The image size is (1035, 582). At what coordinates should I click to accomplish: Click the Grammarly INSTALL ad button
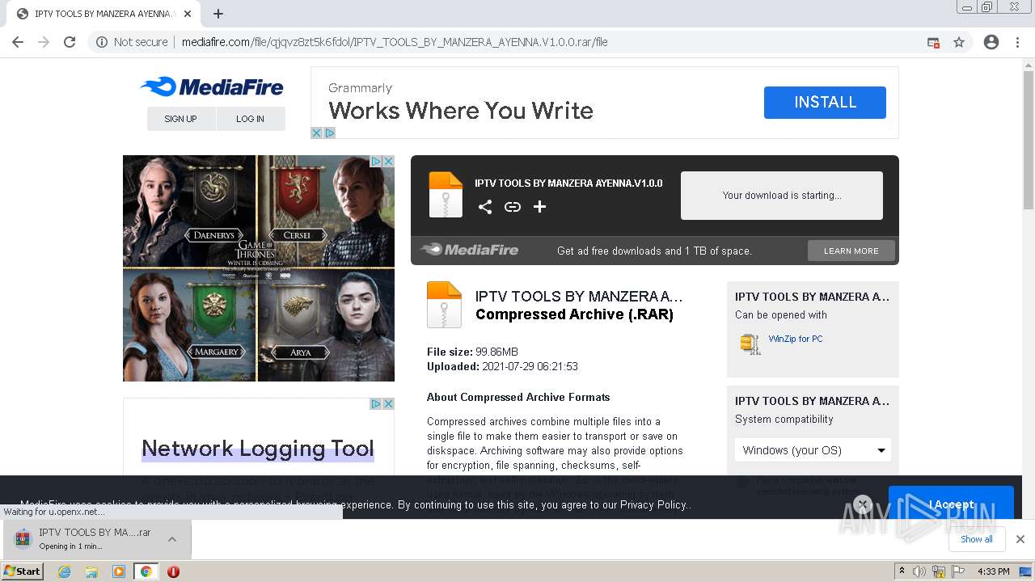coord(825,103)
